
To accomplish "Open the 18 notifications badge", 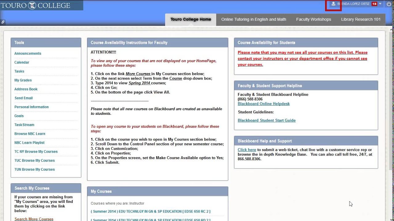I will click(x=374, y=4).
